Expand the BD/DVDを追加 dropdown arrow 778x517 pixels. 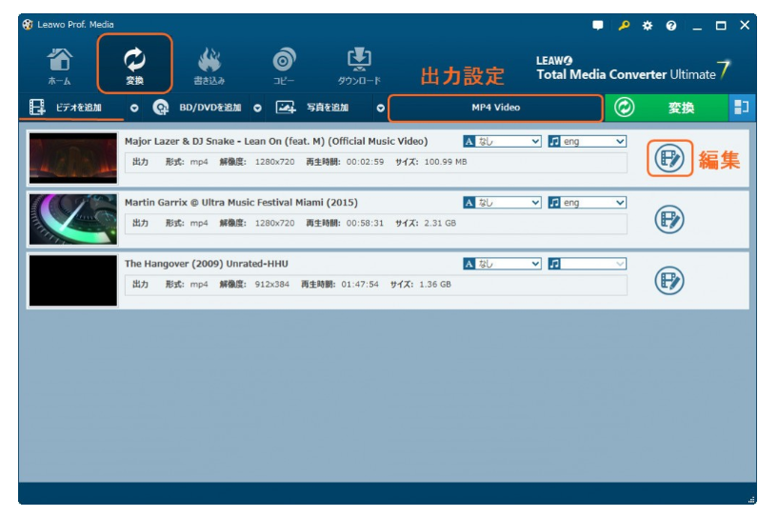[x=257, y=109]
